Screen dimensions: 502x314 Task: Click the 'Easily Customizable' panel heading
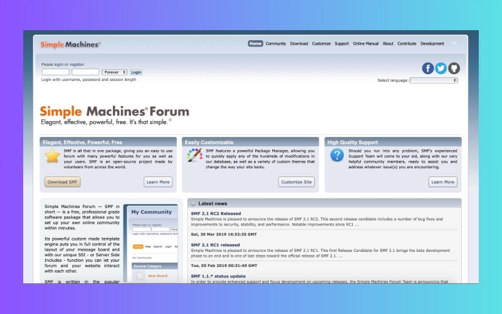209,143
